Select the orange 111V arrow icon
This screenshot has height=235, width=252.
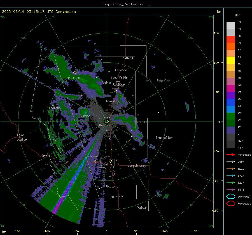coord(231,168)
